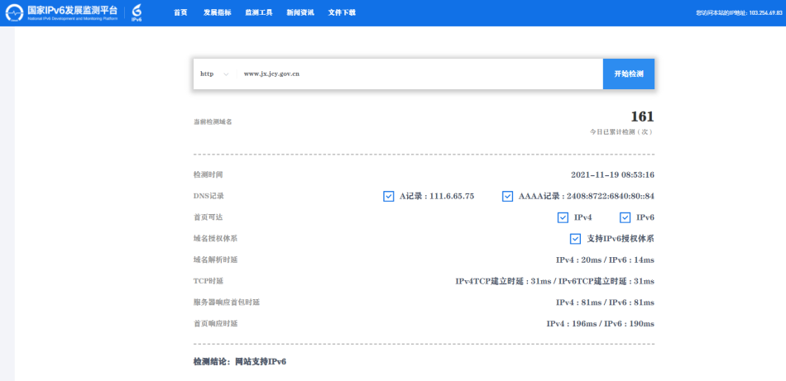Toggle the IPv6 首页可达 checkbox
This screenshot has width=786, height=381.
click(x=625, y=217)
